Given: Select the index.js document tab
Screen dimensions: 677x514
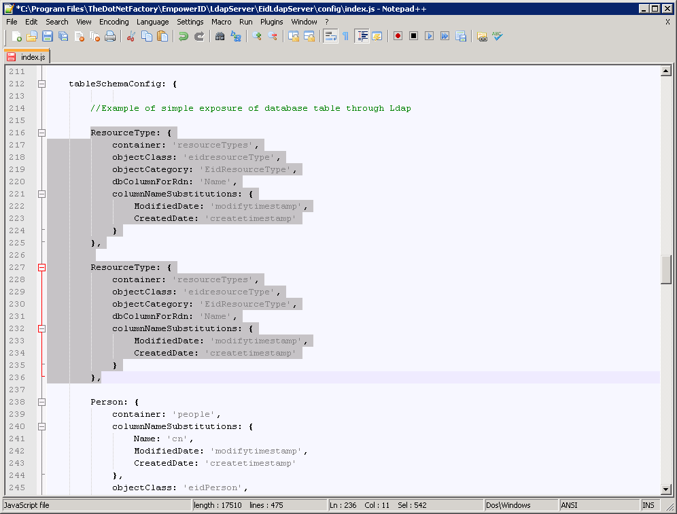Looking at the screenshot, I should pos(27,57).
